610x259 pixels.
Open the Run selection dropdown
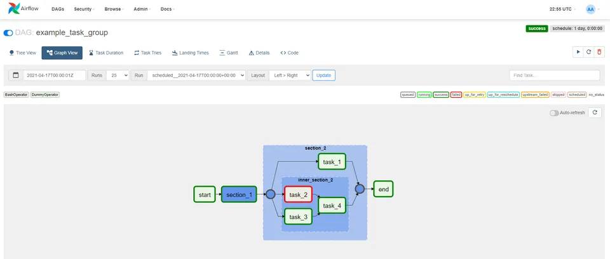[196, 75]
